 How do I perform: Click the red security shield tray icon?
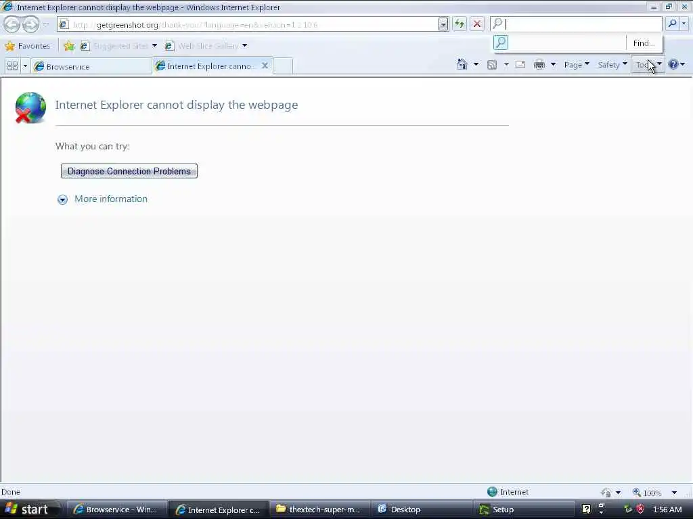pos(640,510)
